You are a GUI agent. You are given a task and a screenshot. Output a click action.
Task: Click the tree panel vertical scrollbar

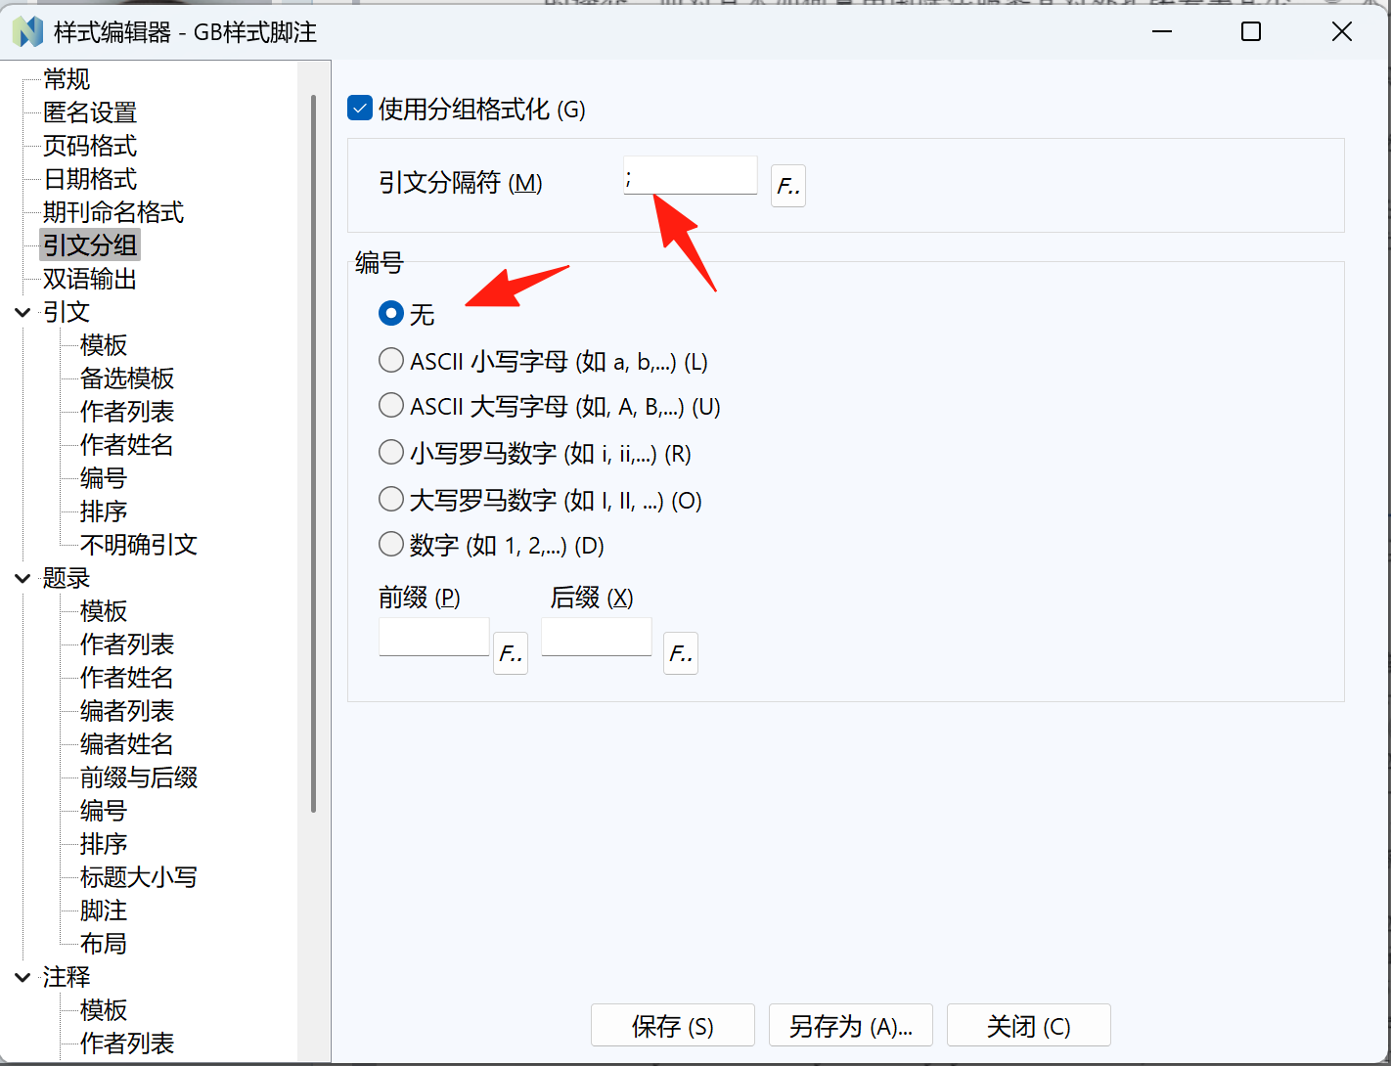pos(313,454)
